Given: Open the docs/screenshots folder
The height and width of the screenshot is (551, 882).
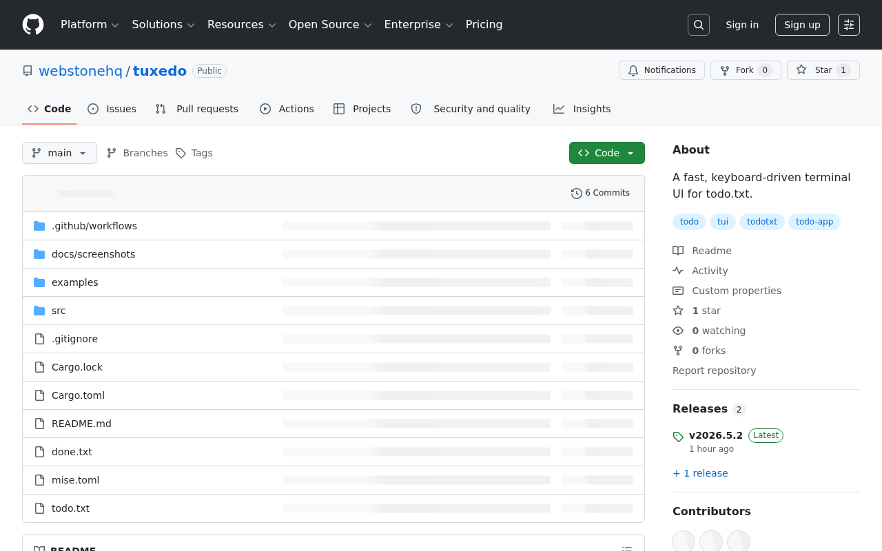Looking at the screenshot, I should click(x=94, y=254).
